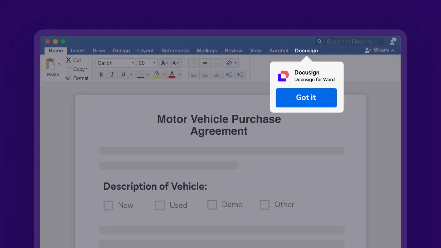This screenshot has width=441, height=248.
Task: Click the Copy pages icon
Action: point(68,69)
